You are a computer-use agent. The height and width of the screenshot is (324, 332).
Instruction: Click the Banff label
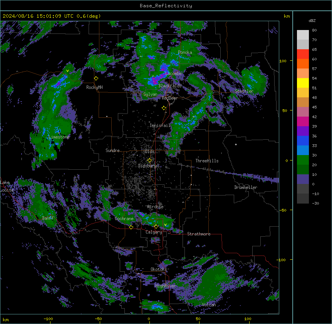point(48,218)
